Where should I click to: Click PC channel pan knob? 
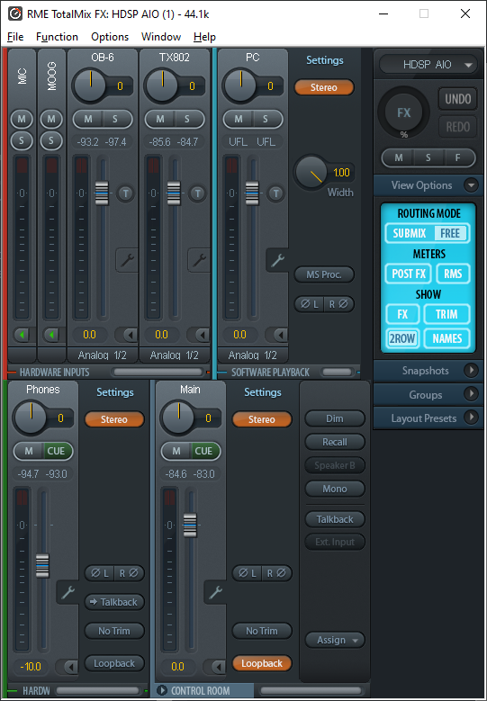click(240, 85)
